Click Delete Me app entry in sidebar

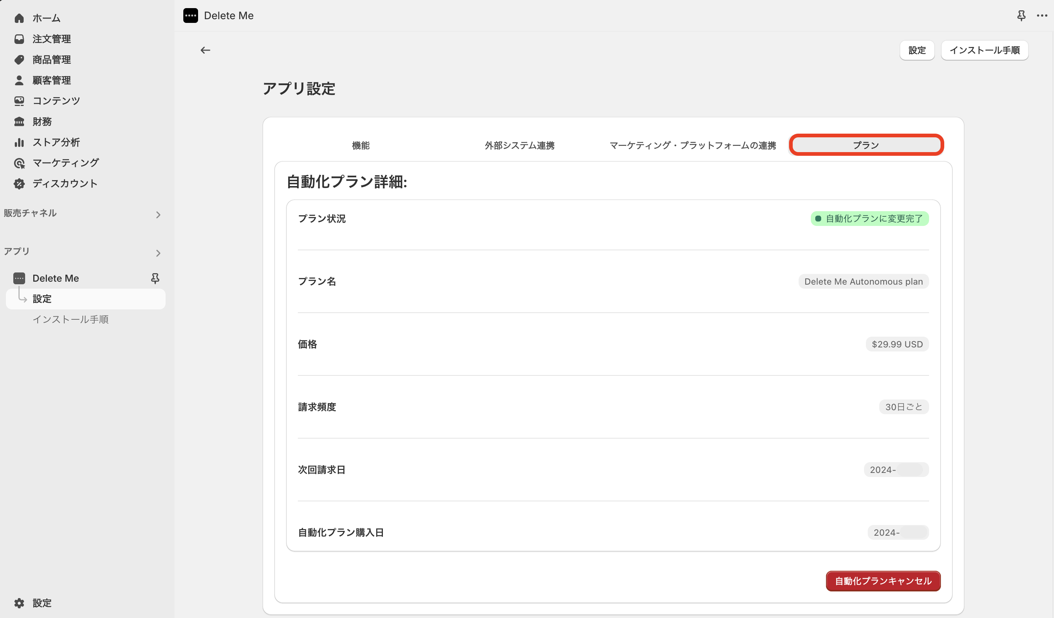[x=55, y=278]
